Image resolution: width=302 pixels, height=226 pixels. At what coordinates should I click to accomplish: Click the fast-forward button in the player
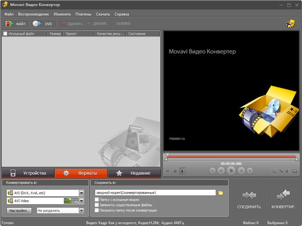click(x=241, y=170)
